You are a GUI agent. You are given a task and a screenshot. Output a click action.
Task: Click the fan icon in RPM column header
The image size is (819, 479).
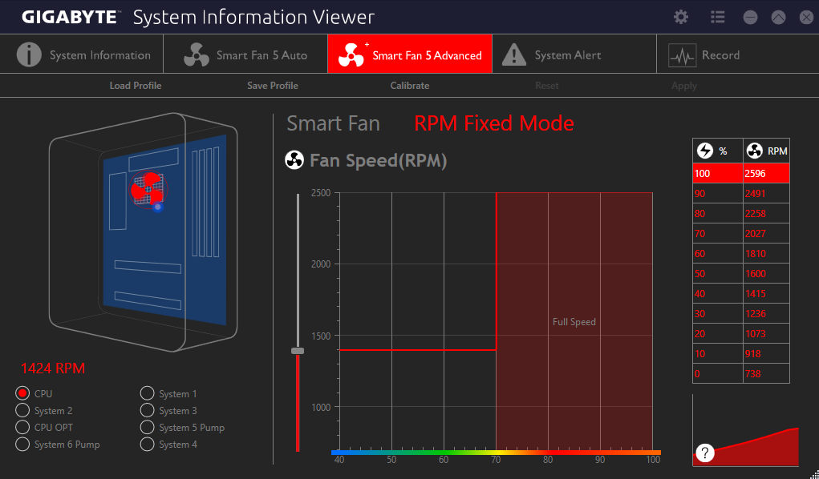(x=754, y=151)
